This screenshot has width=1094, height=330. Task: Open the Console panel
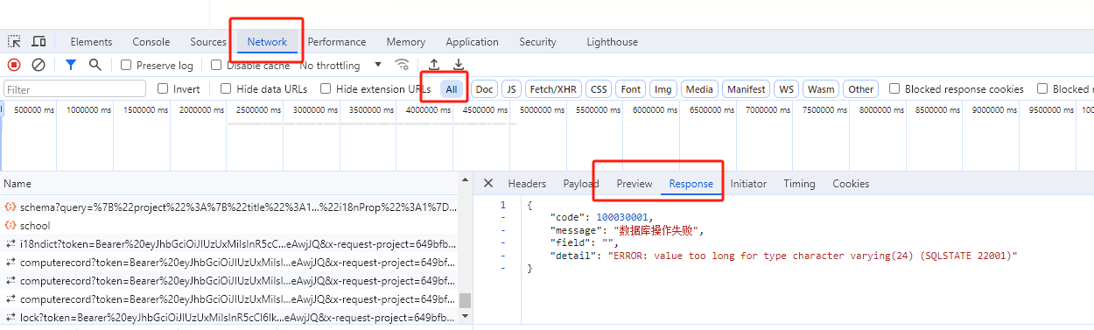[x=151, y=42]
